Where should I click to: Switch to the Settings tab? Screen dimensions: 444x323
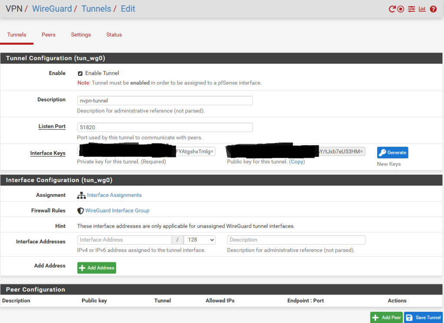tap(81, 35)
